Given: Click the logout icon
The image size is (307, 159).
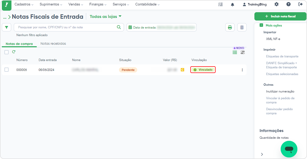Looking at the screenshot, I should tap(300, 4).
